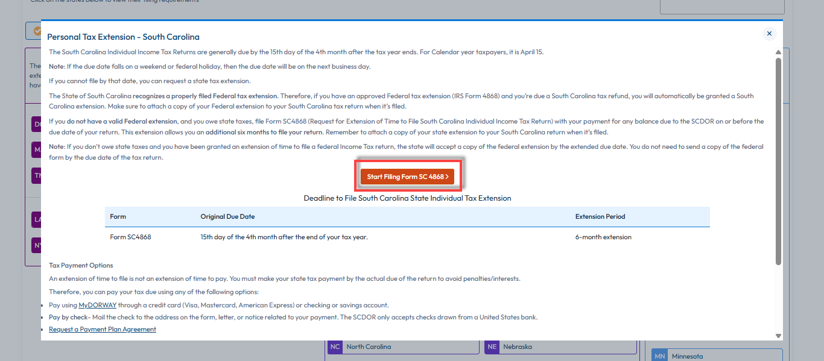The height and width of the screenshot is (361, 824).
Task: Click Deadline to File South Carolina table title
Action: coord(407,198)
